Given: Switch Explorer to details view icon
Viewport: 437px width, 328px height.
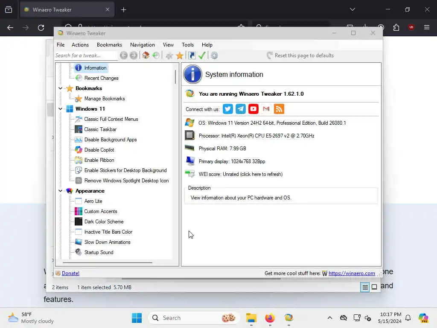Looking at the screenshot, I should pos(365,287).
